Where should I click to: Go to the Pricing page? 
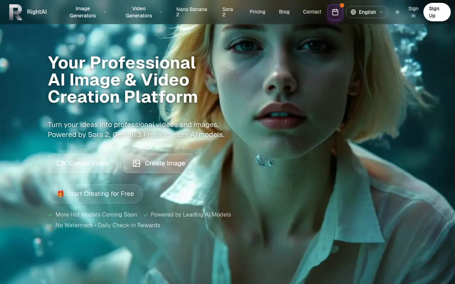(x=257, y=12)
